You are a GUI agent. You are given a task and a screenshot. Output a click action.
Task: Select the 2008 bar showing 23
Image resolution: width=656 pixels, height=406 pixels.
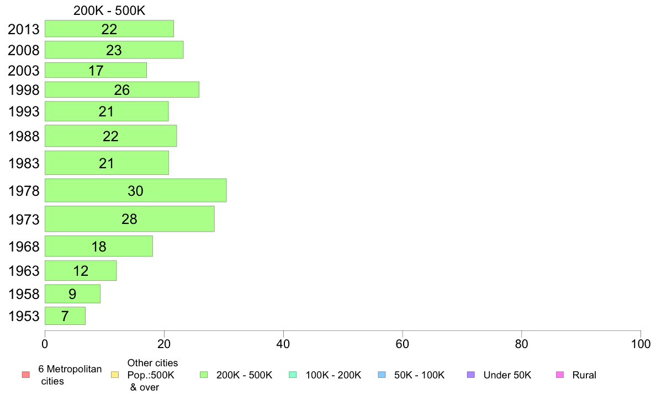click(x=114, y=50)
